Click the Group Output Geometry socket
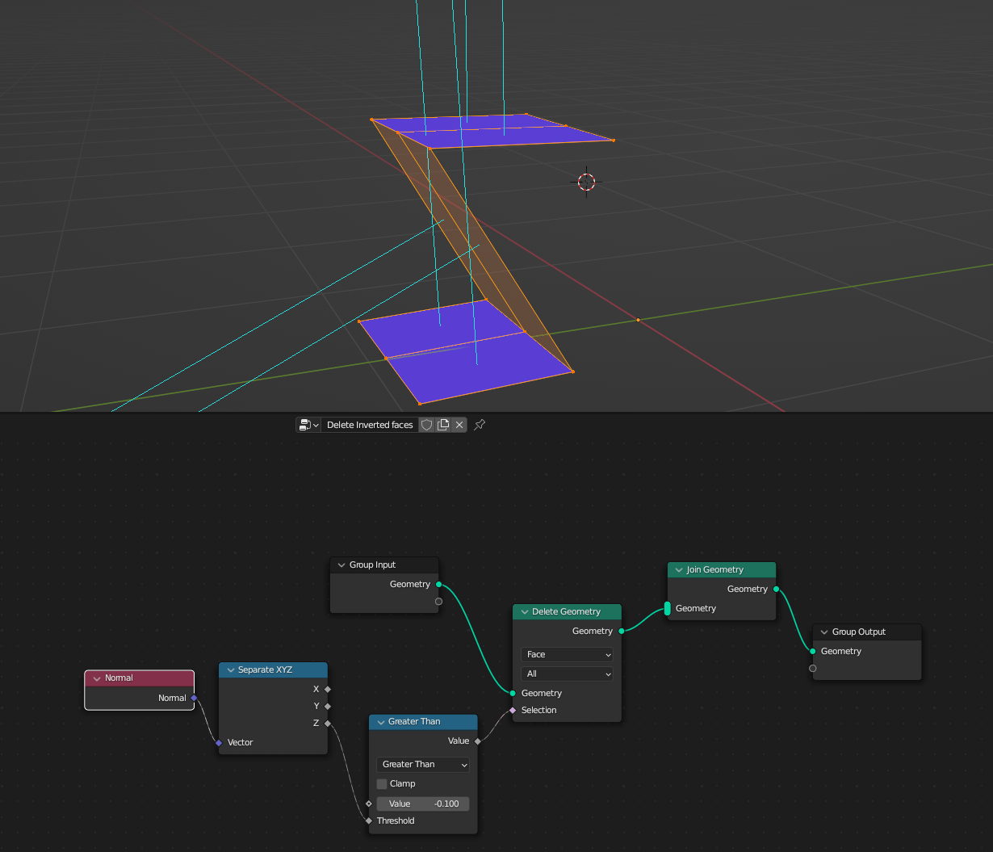 click(x=812, y=651)
